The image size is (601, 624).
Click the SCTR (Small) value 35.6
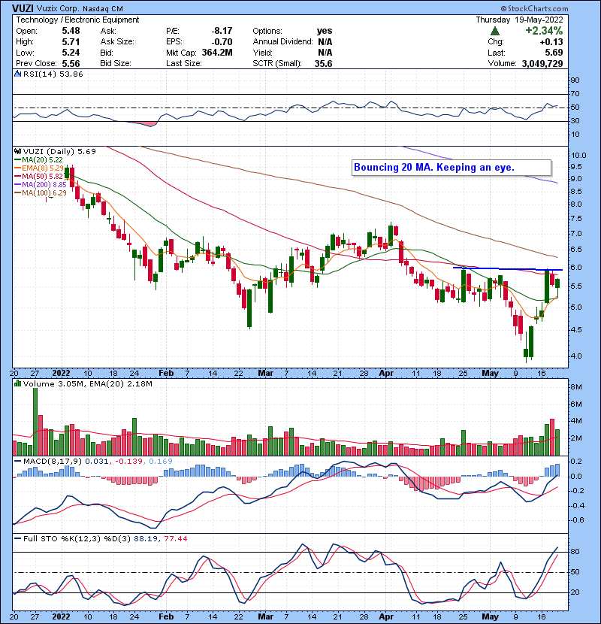(323, 64)
